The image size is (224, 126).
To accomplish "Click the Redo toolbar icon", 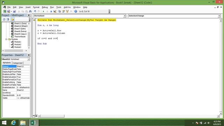I will [39, 11].
